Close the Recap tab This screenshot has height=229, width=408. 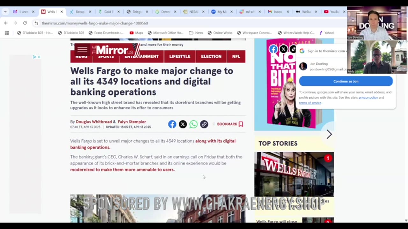[x=90, y=12]
